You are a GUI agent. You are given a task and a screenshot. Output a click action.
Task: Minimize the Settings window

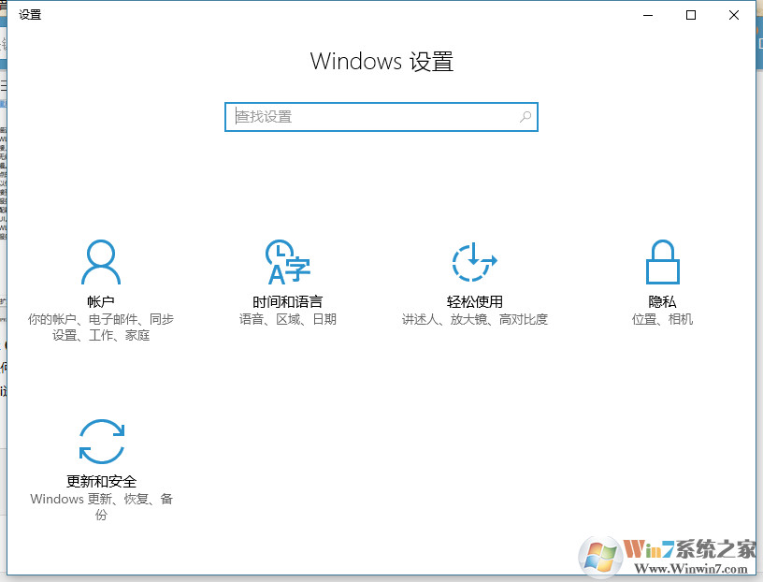point(647,15)
